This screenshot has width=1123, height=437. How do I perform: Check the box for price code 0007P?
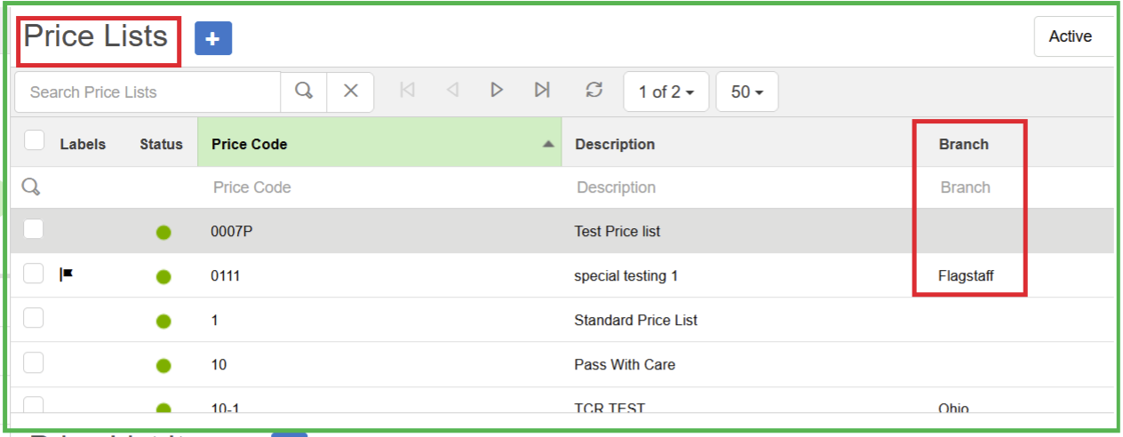point(33,229)
